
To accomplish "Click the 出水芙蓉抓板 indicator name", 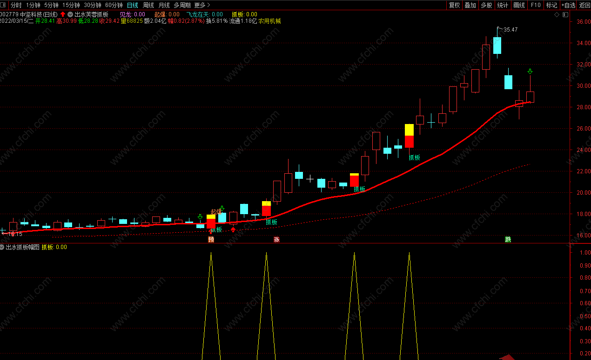I will click(x=91, y=14).
